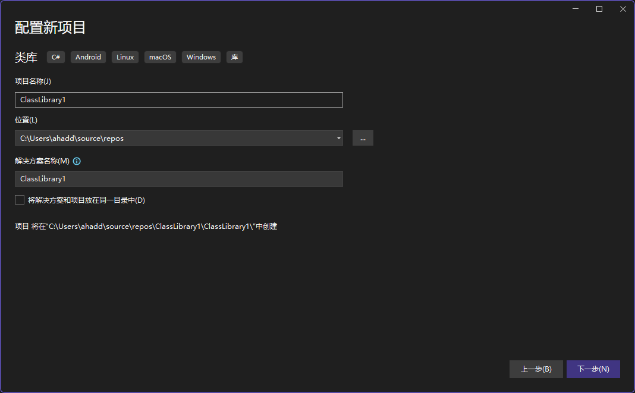Enable 将解决方案和项目放在同一目录中 checkbox
Screen dimensions: 635x393
click(20, 200)
